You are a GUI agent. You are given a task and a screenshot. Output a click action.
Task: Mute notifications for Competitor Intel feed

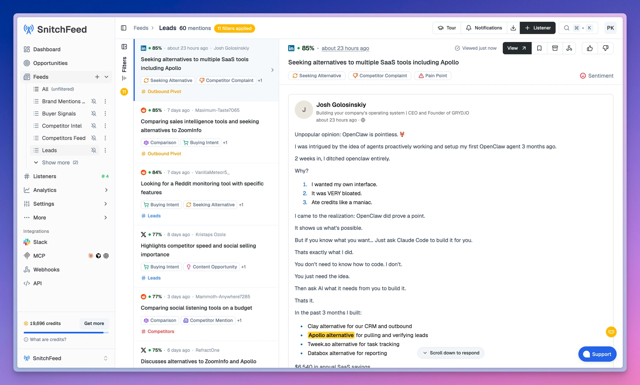[x=94, y=126]
